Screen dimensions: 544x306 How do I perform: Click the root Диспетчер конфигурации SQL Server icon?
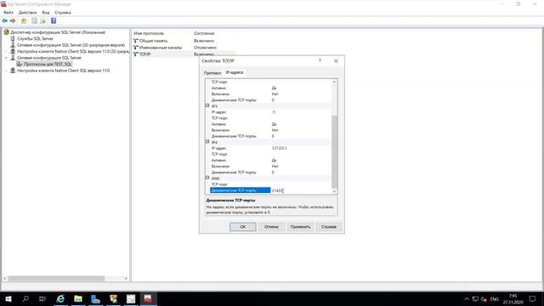[x=6, y=32]
